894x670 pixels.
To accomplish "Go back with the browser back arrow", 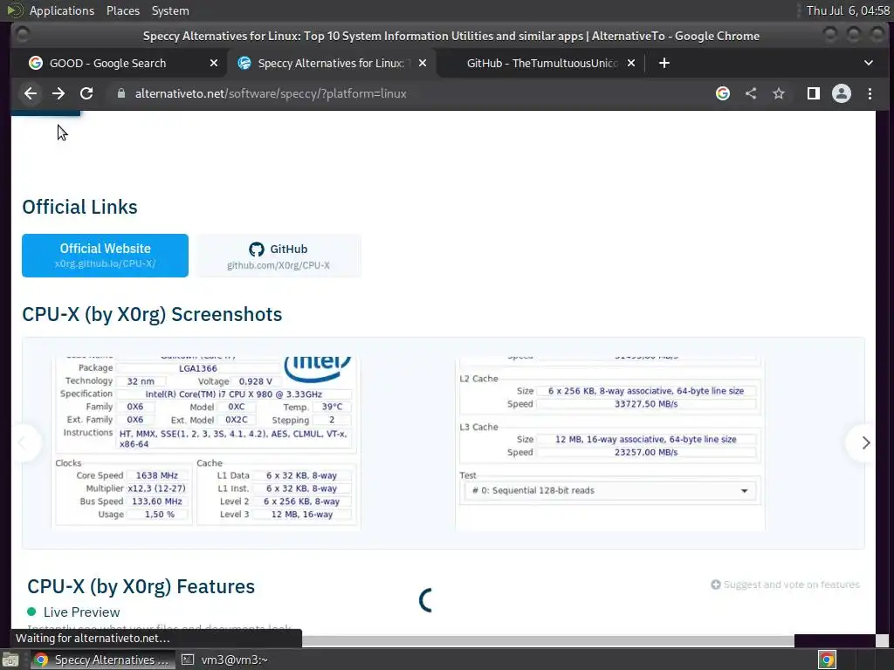I will [x=31, y=93].
